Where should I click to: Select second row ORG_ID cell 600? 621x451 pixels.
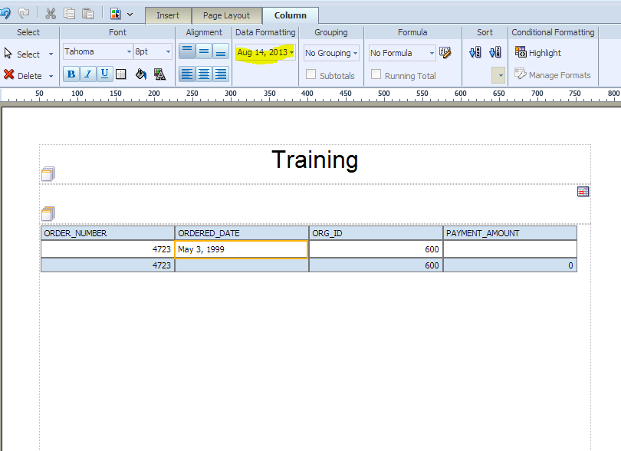click(x=376, y=265)
